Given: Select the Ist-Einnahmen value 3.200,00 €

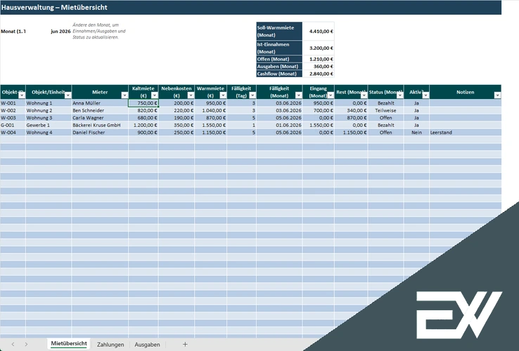Looking at the screenshot, I should (318, 48).
